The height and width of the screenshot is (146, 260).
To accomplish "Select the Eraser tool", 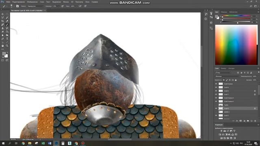I will (2, 32).
